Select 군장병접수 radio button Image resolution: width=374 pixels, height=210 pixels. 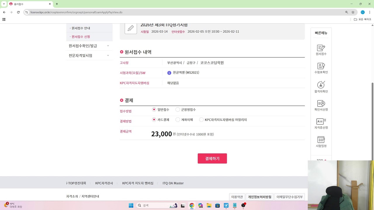[x=178, y=109]
